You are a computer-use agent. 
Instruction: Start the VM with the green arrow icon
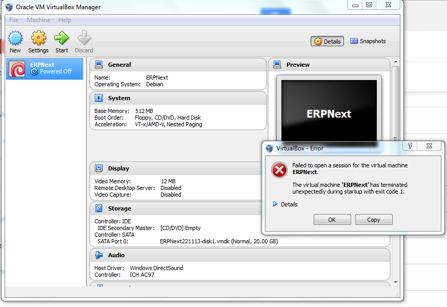pyautogui.click(x=62, y=38)
